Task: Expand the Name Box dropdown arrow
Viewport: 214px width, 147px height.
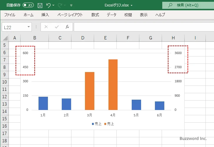Action: pos(29,27)
